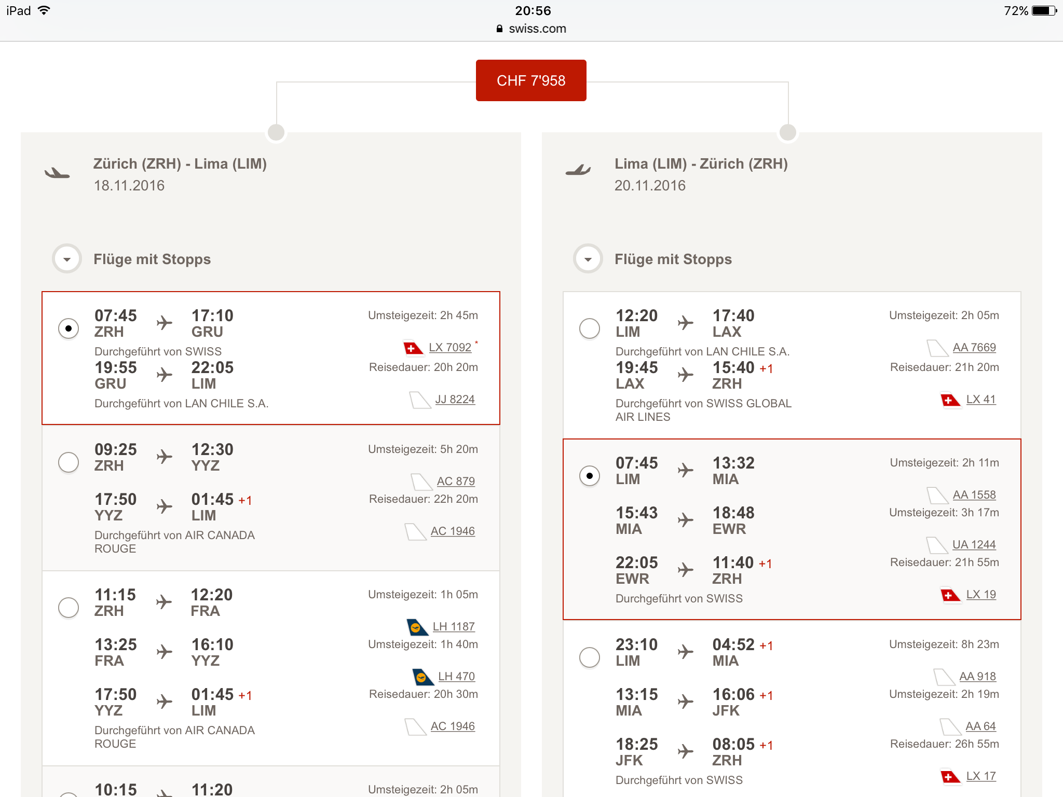Screen dimensions: 1063x797
Task: Select the 07:45 ZRH to GRU flight option
Action: (x=69, y=328)
